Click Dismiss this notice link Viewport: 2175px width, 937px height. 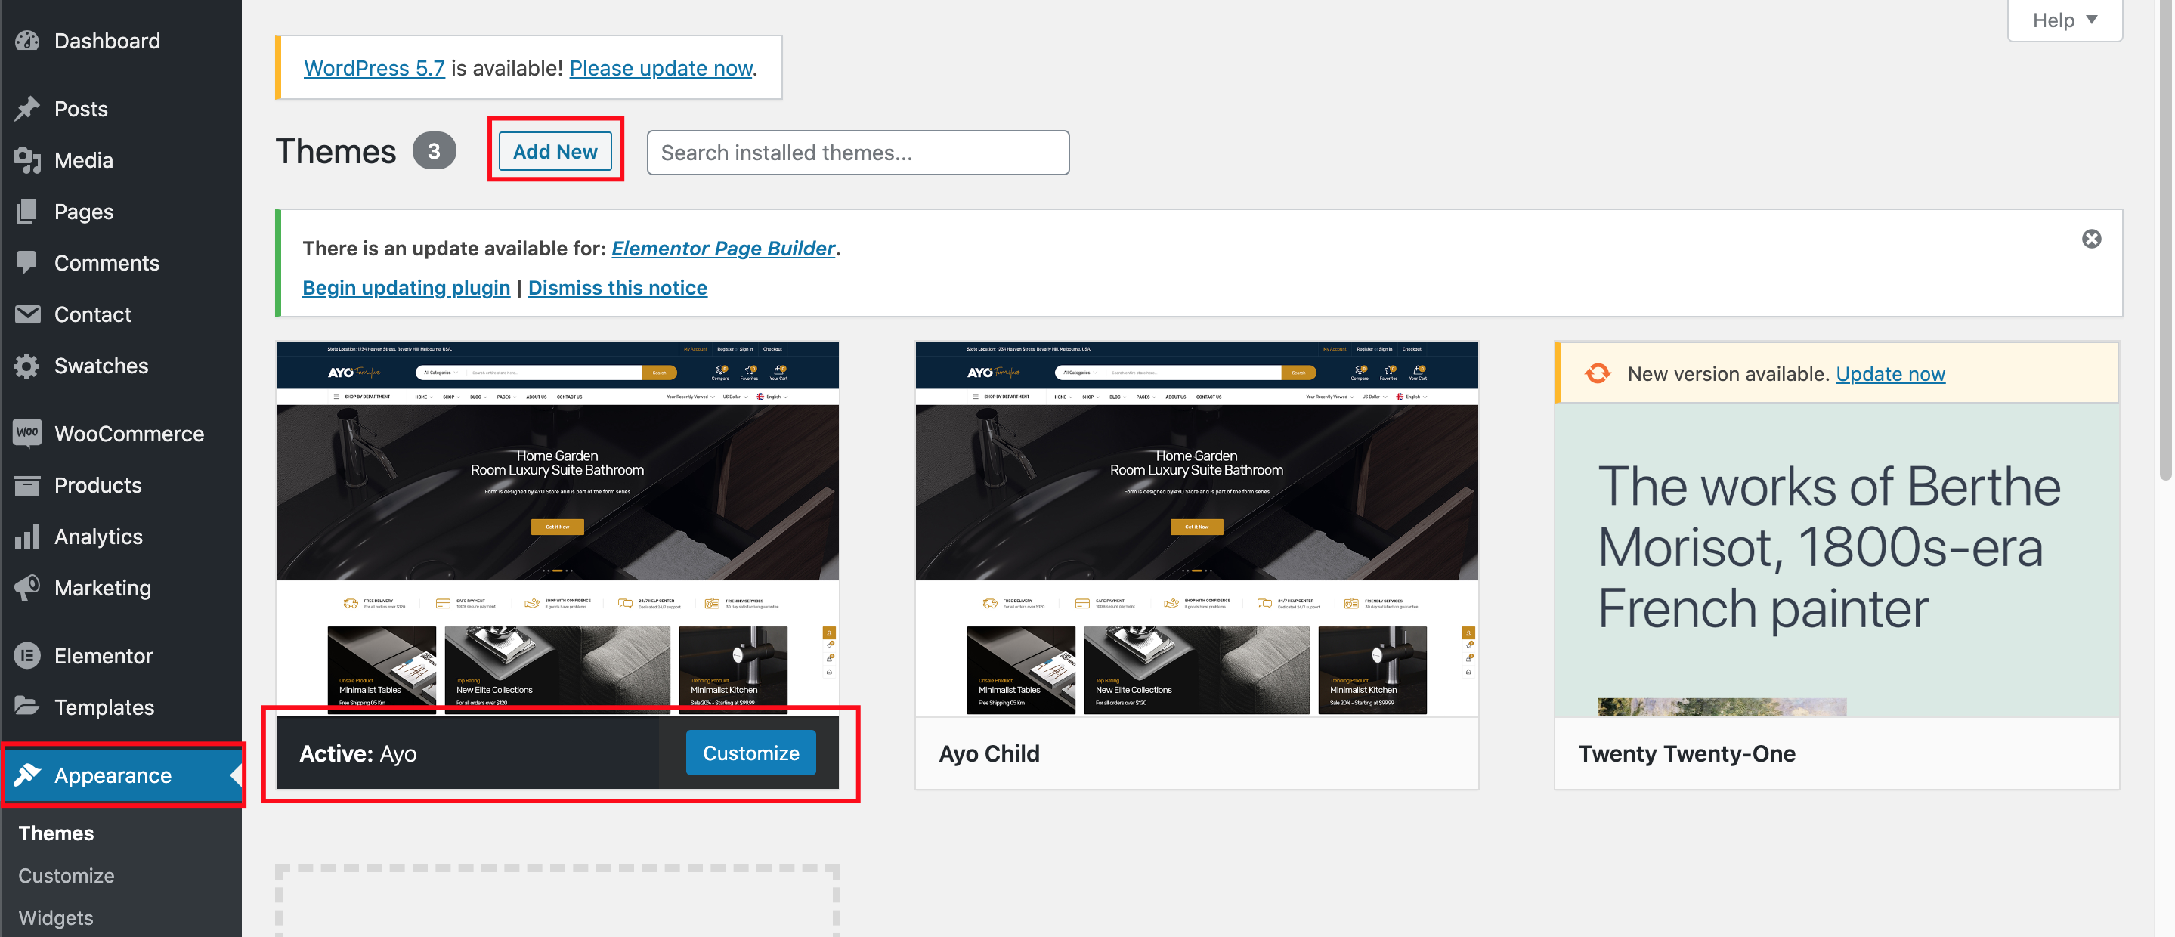tap(617, 288)
